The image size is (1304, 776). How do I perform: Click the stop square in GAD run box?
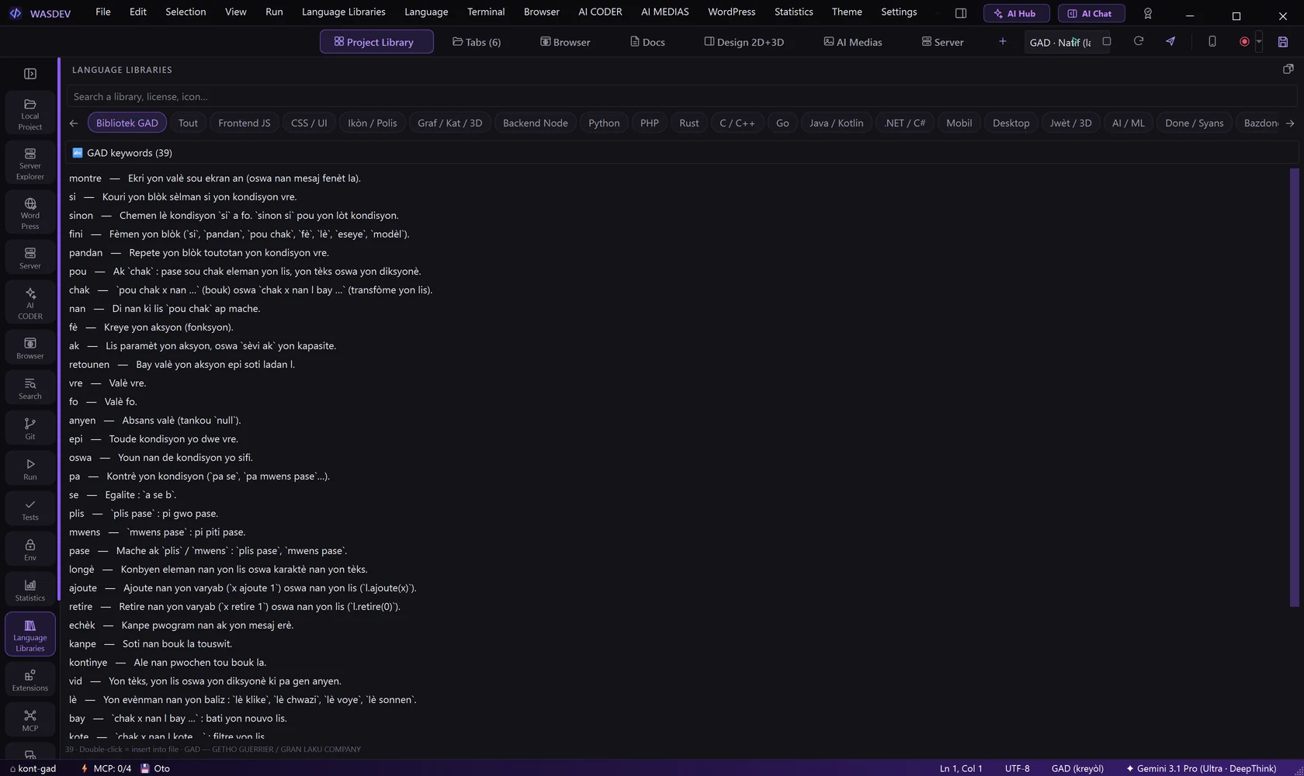(x=1107, y=41)
